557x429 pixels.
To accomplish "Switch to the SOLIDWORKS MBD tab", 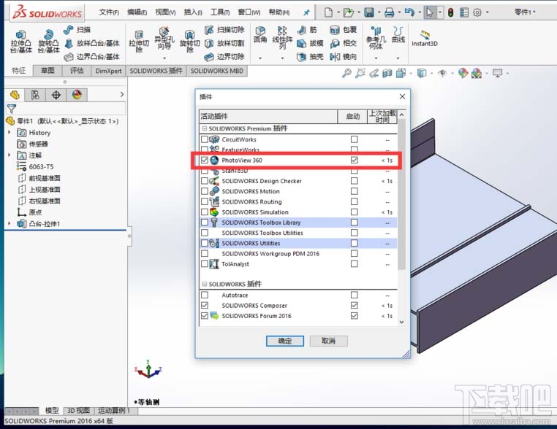I will coord(216,71).
